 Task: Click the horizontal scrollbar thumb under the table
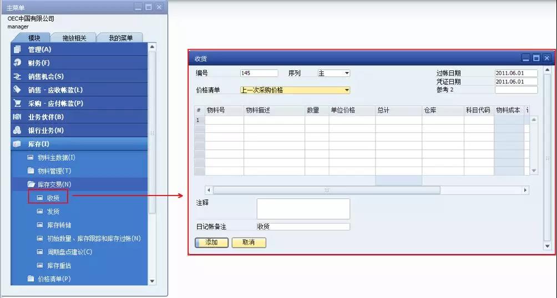(x=326, y=190)
